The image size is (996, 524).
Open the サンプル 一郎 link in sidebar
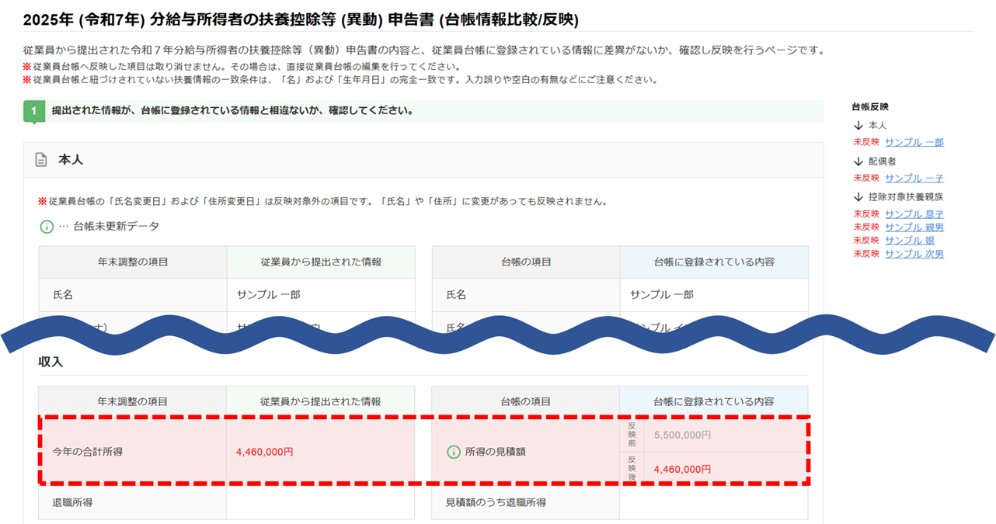point(914,142)
